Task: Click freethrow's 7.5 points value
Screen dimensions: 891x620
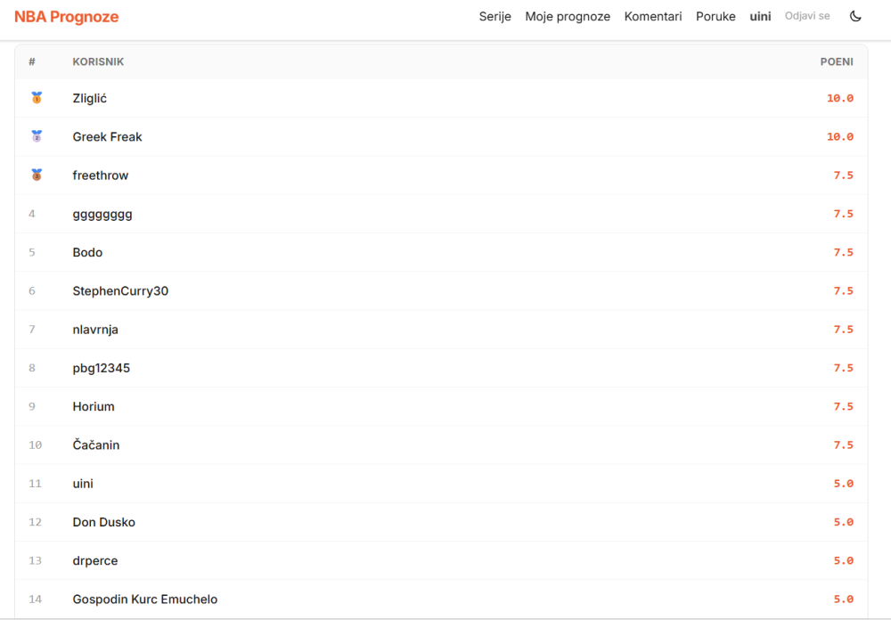Action: click(x=843, y=175)
